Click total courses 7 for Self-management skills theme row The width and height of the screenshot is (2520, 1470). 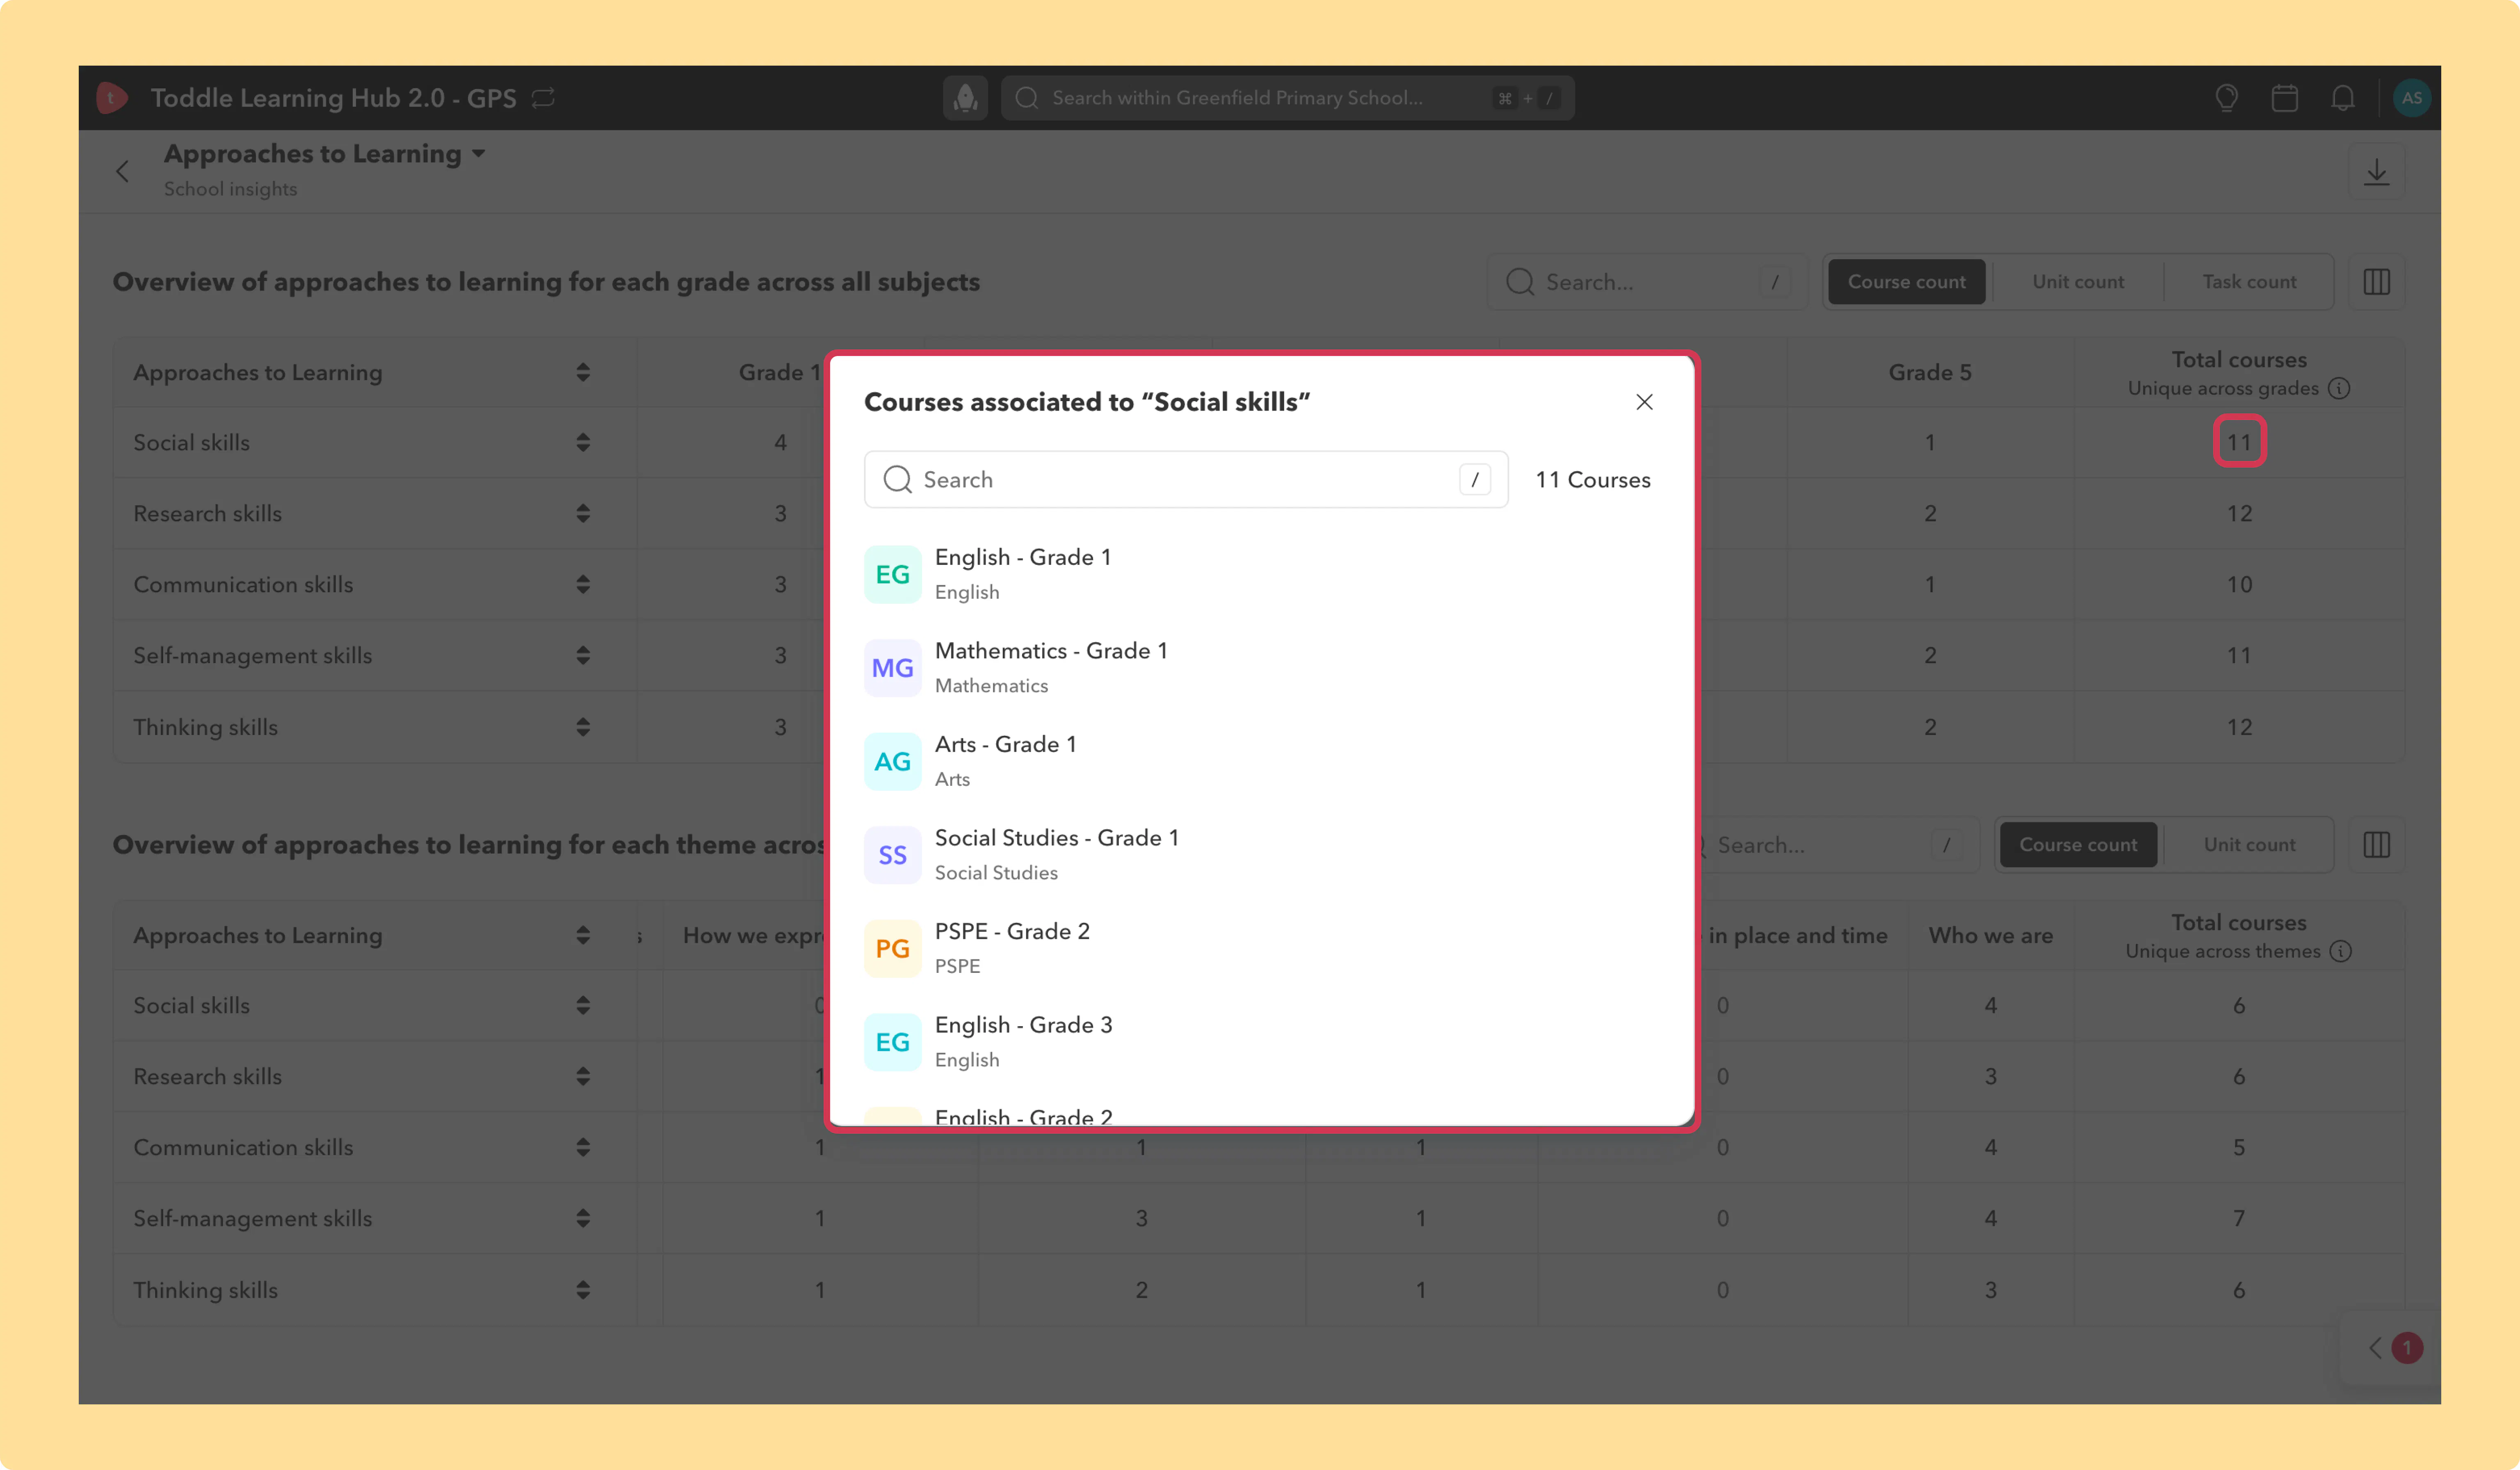[2239, 1219]
